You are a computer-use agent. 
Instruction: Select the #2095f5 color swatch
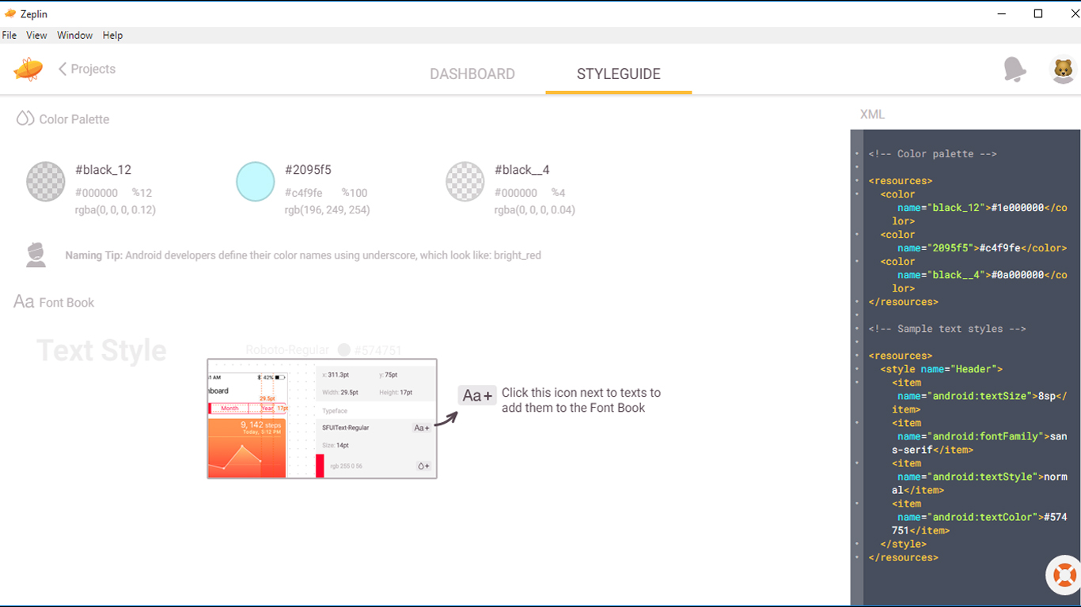[255, 181]
